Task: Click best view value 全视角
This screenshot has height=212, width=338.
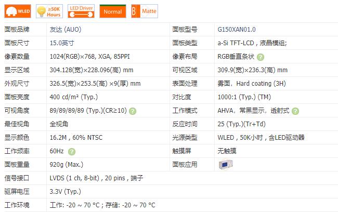Action: pyautogui.click(x=59, y=124)
